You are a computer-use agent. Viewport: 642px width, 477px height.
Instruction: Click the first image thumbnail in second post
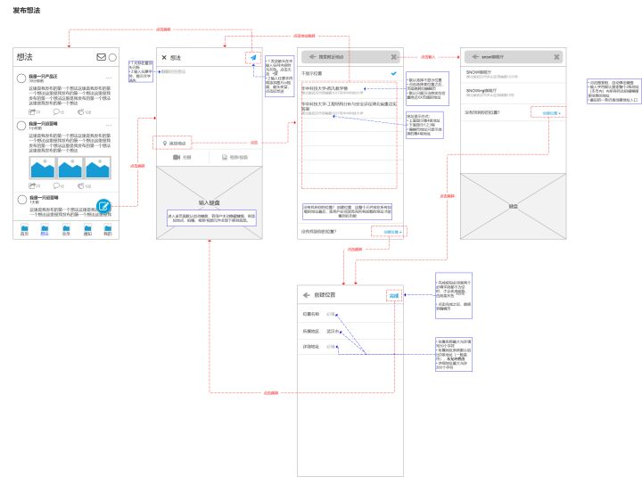(x=42, y=169)
